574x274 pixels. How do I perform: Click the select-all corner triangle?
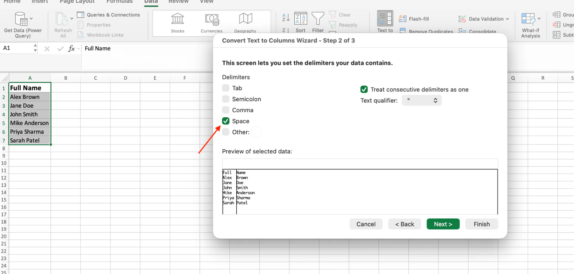coord(4,78)
